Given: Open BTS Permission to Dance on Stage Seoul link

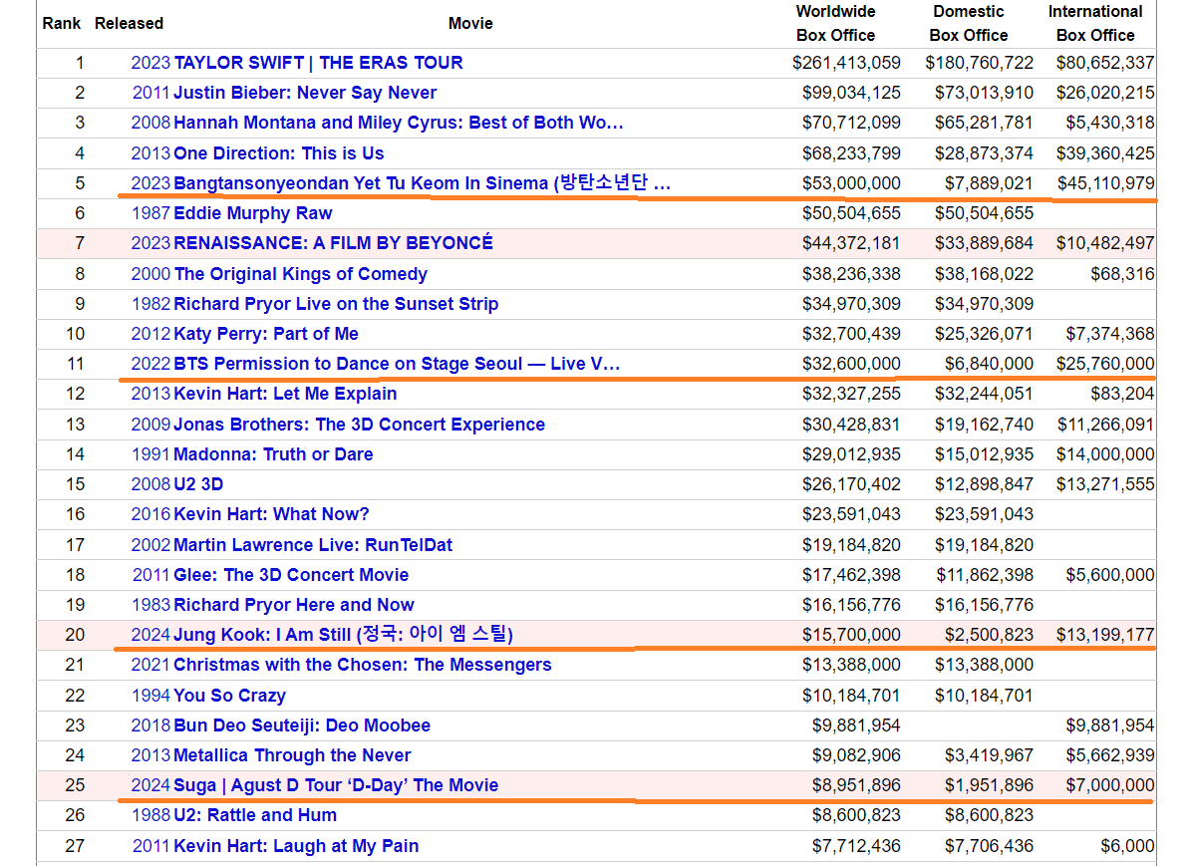Looking at the screenshot, I should [x=397, y=364].
